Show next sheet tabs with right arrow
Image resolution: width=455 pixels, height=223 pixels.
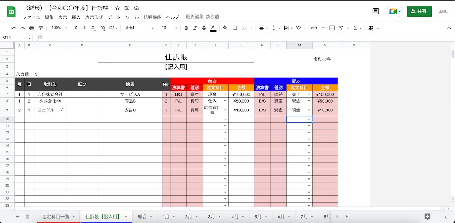346,216
